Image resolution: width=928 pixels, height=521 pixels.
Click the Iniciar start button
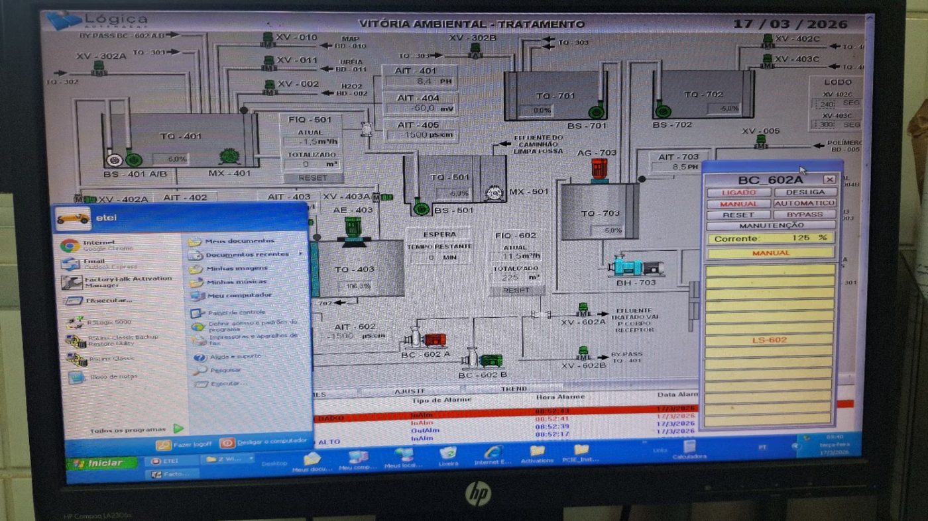(x=103, y=463)
